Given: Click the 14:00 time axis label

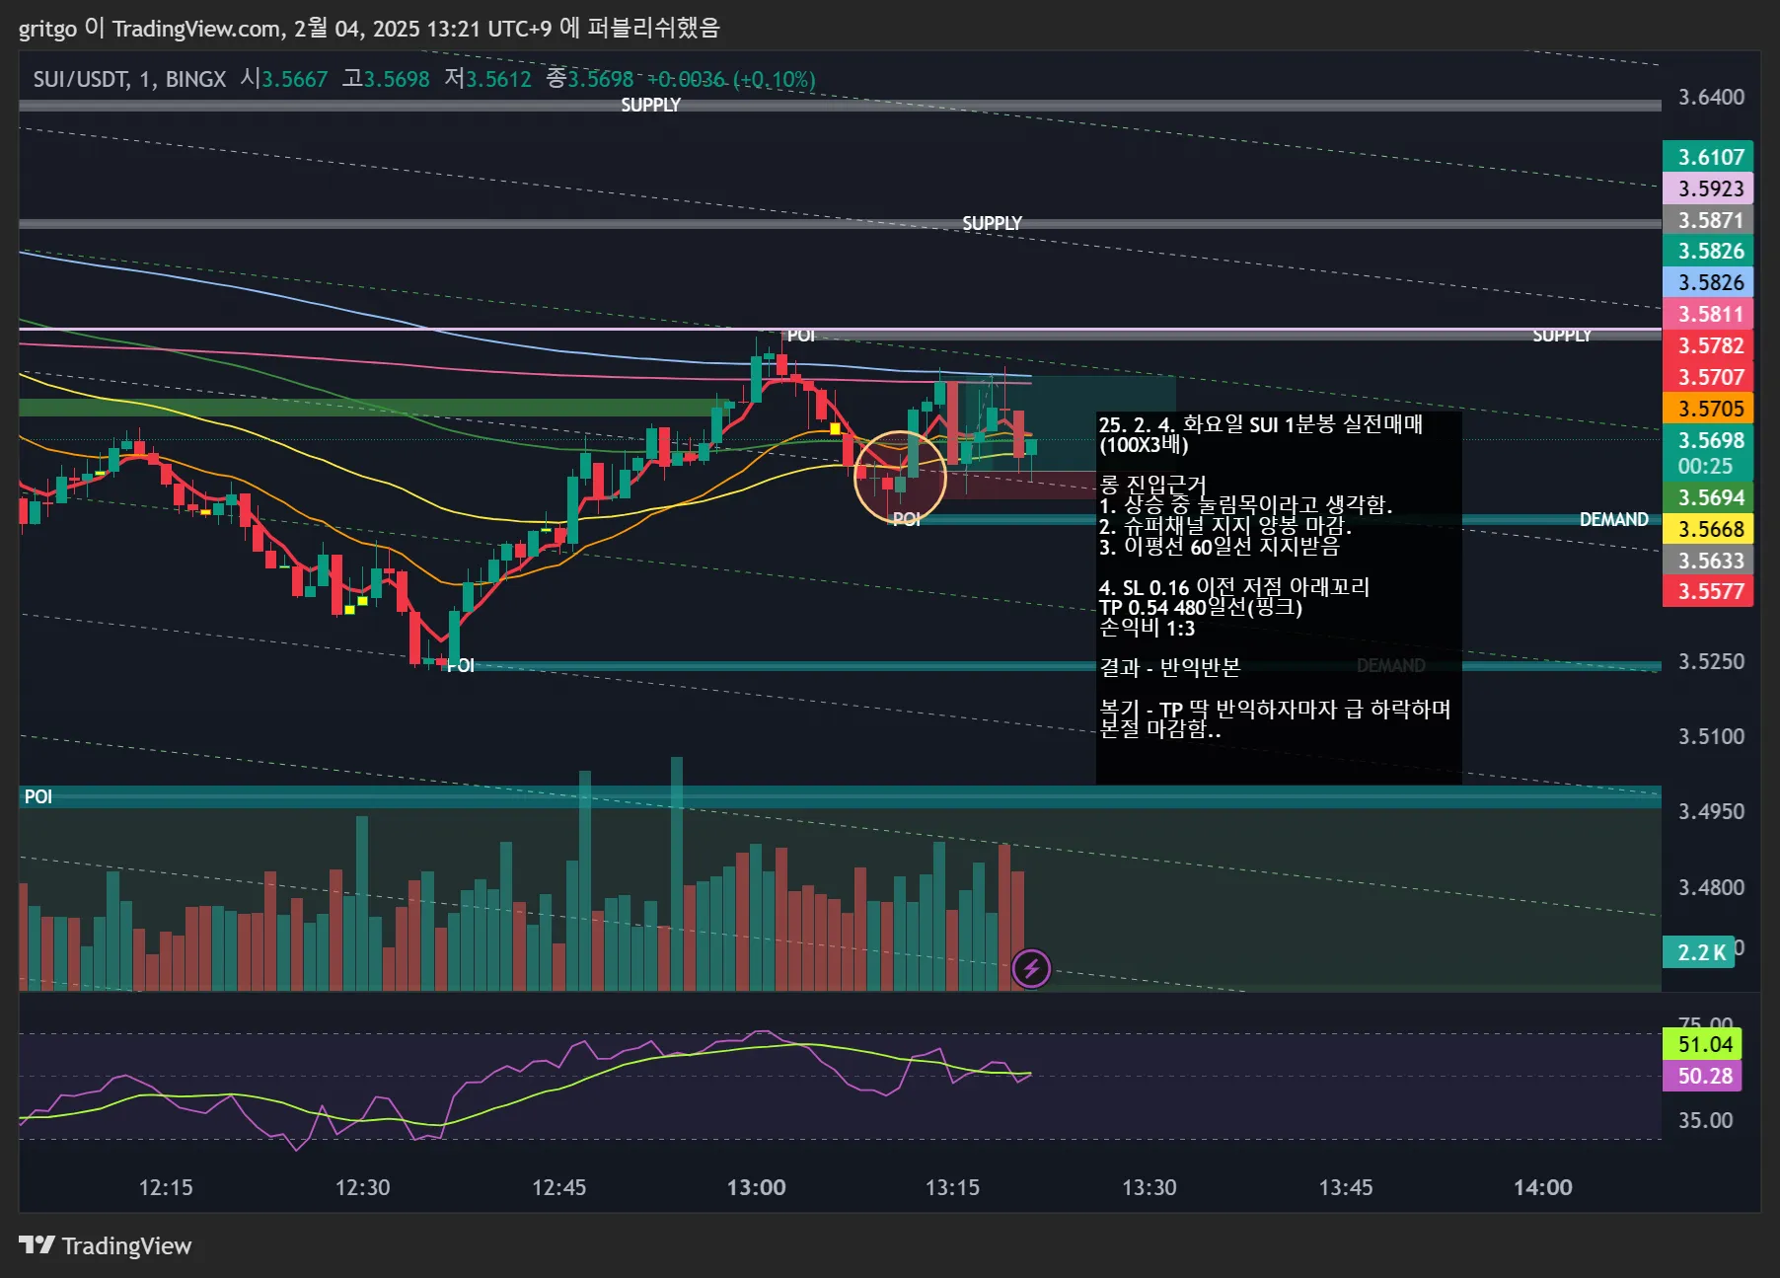Looking at the screenshot, I should (1542, 1187).
